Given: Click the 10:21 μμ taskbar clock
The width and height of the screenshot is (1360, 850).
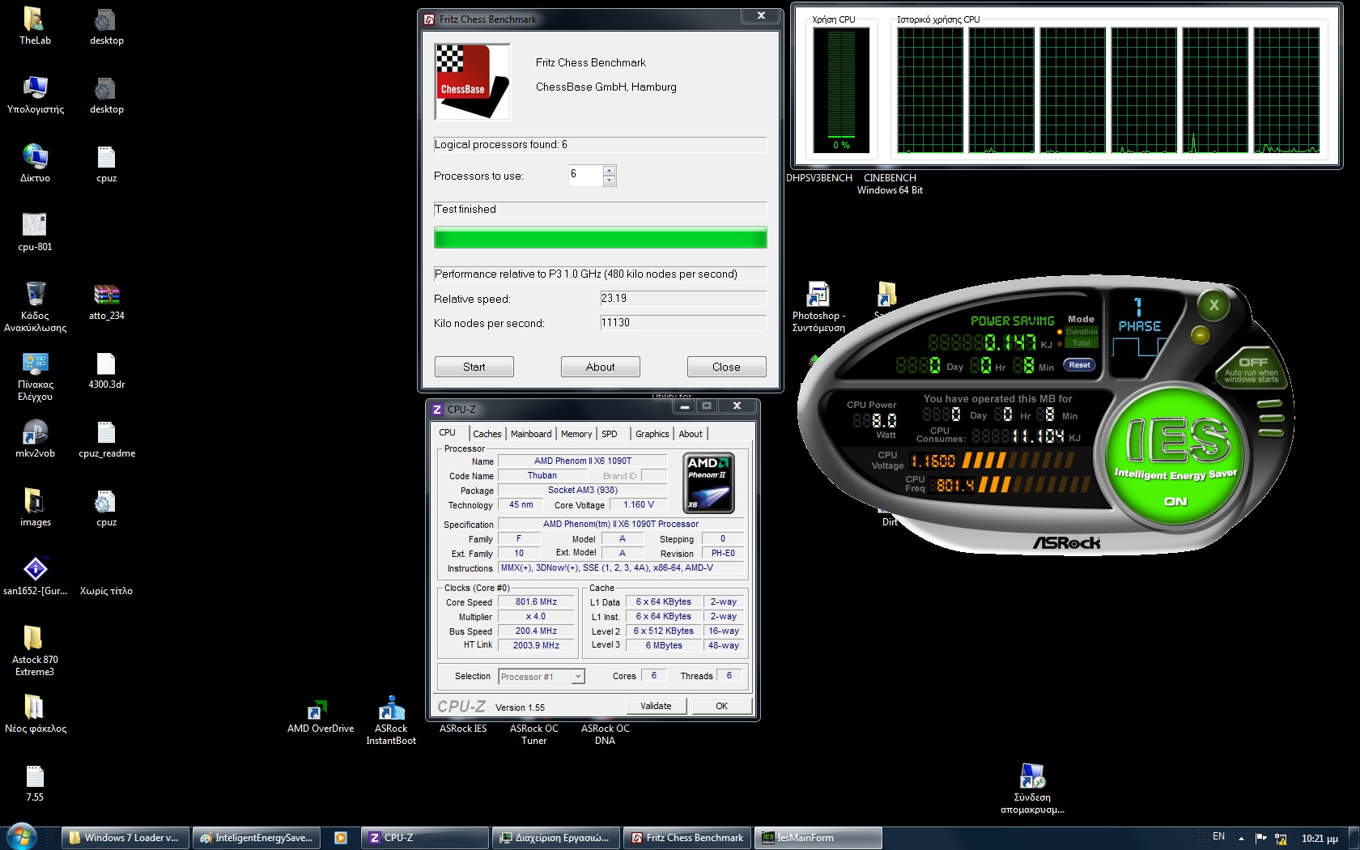Looking at the screenshot, I should 1320,839.
